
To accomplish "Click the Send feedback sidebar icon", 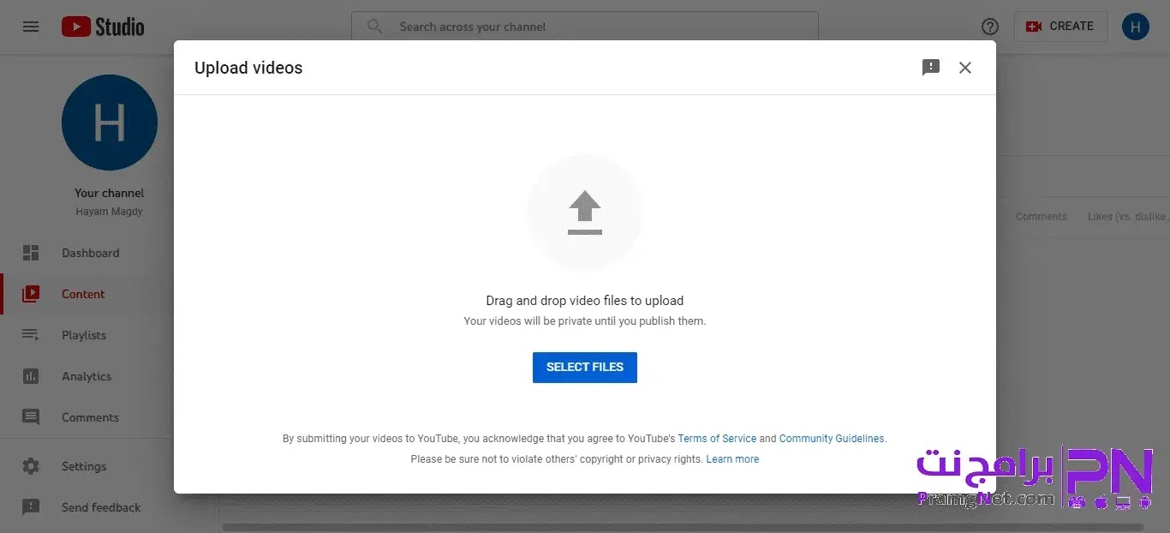I will pos(31,507).
